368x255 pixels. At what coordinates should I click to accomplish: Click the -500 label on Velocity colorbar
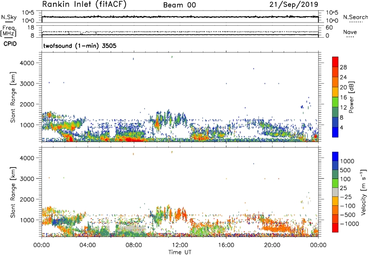[x=347, y=215]
